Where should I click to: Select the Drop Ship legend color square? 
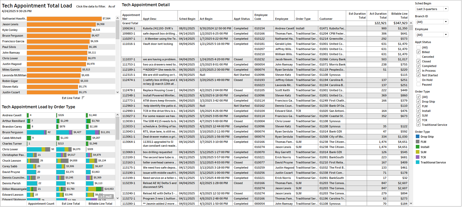(x=418, y=137)
